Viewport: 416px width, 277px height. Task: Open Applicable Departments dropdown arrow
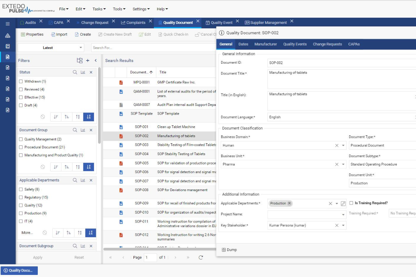point(337,204)
